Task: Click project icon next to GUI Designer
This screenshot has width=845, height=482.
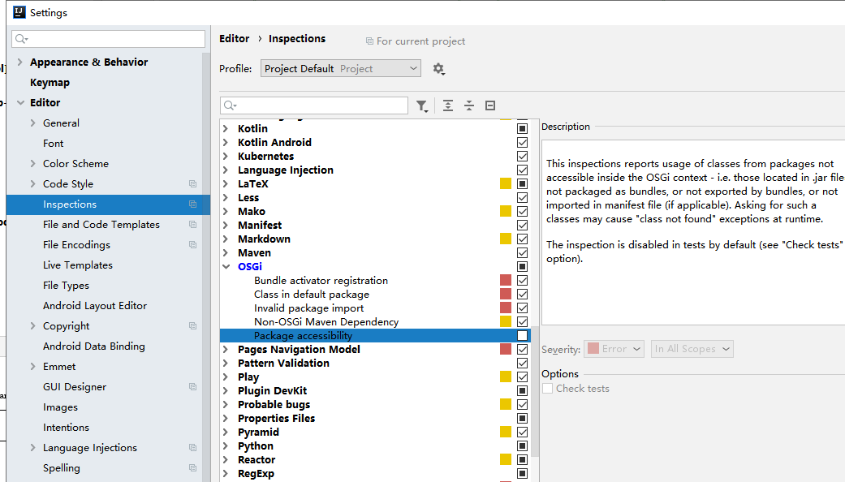Action: click(x=193, y=387)
